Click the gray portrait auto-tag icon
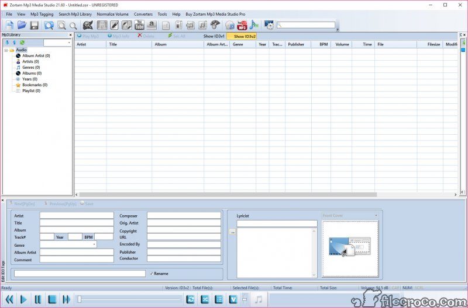The image size is (468, 308). tap(102, 25)
